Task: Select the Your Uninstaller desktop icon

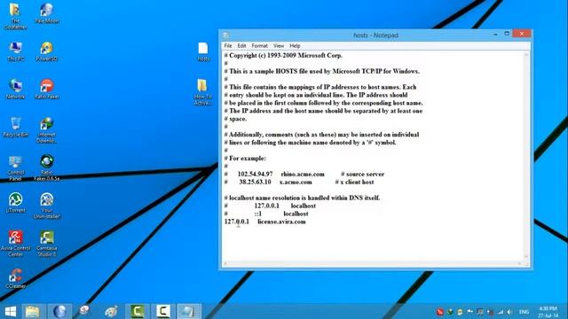Action: 47,206
